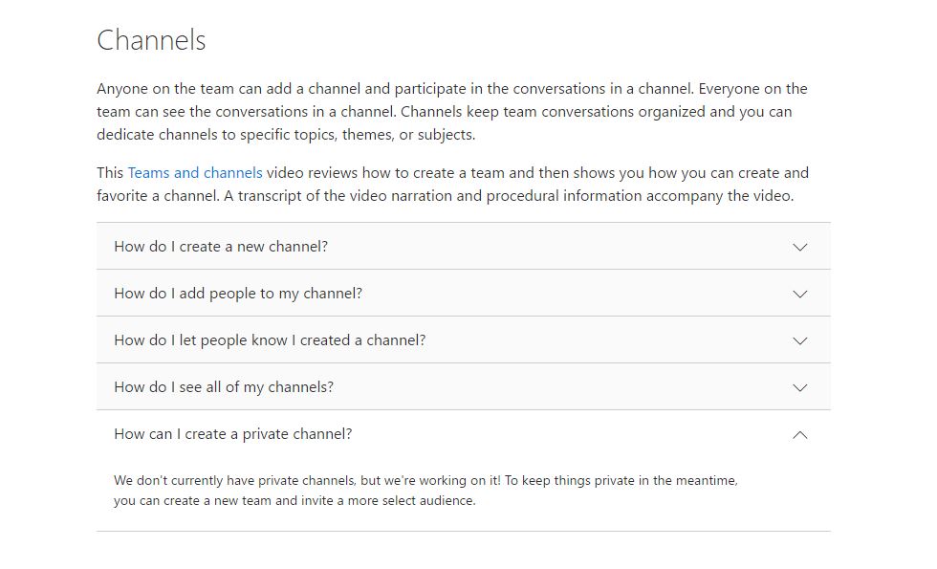Collapse the private channel answer with the up chevron
The image size is (937, 569).
[x=800, y=434]
